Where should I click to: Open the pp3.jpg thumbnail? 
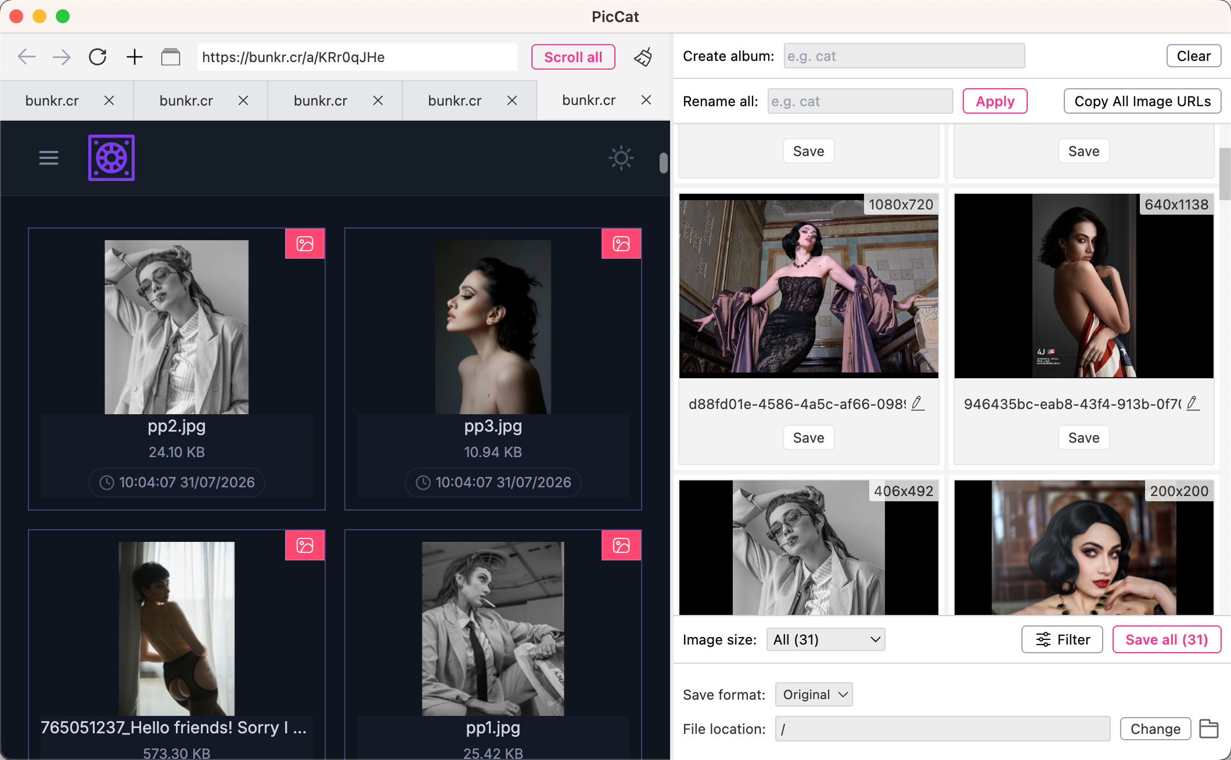(493, 327)
